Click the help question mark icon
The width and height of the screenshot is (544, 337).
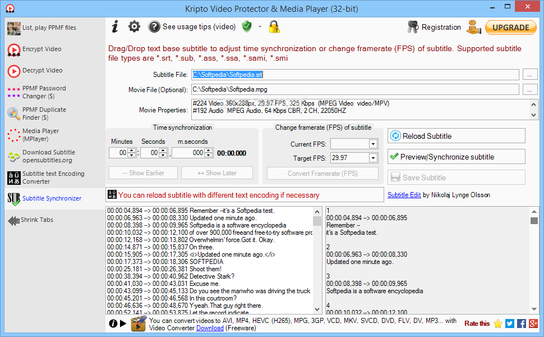154,27
